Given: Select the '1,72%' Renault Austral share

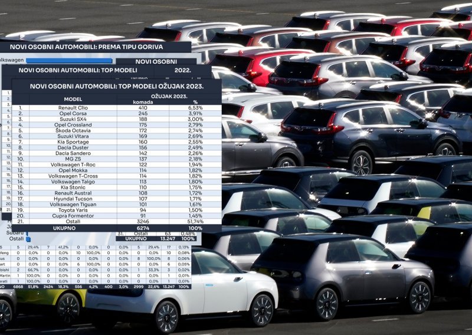Looking at the screenshot, I should coord(195,193).
